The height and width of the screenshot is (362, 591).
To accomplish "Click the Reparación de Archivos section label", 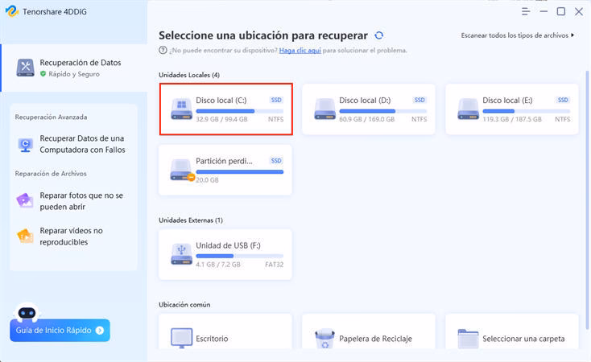I will (51, 174).
